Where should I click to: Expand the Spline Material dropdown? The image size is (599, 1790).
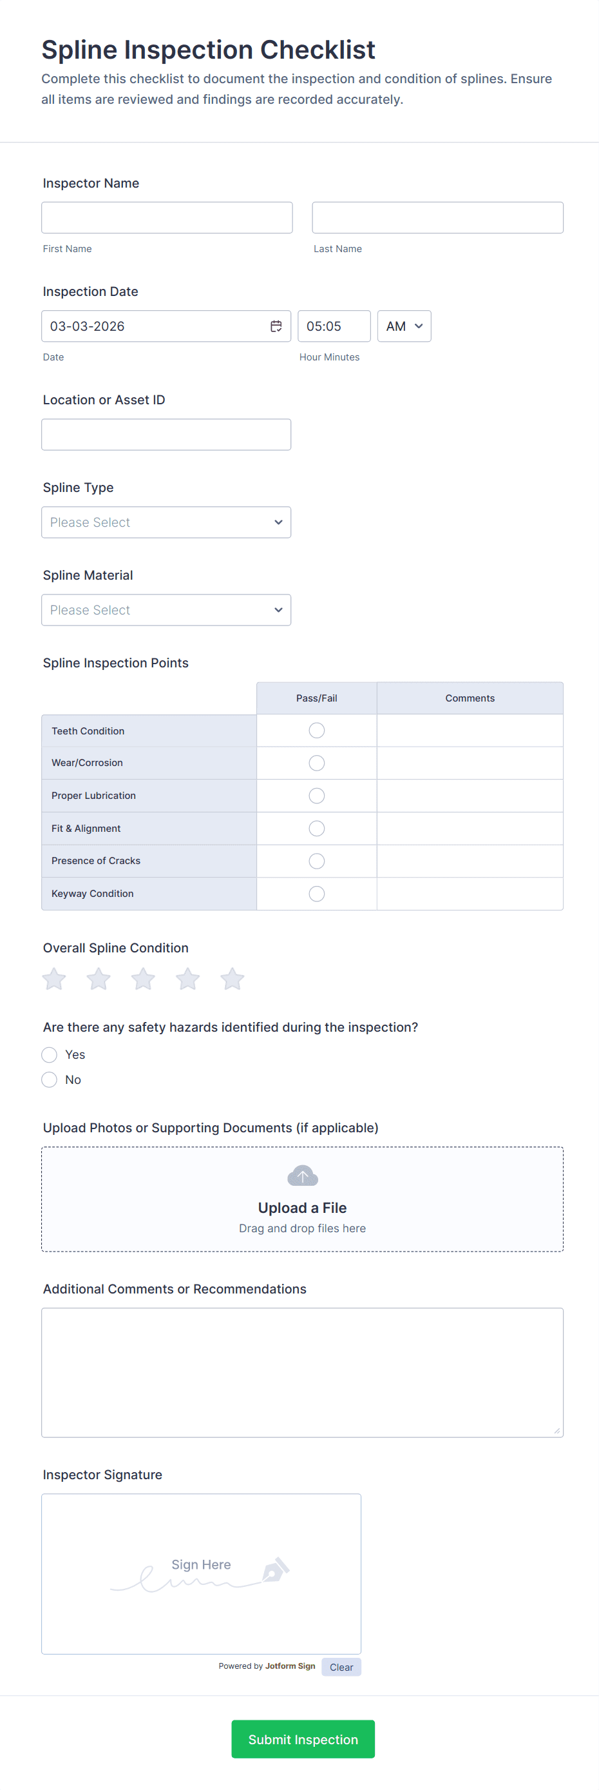click(x=166, y=609)
